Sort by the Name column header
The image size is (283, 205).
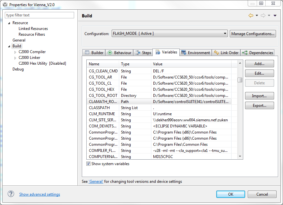point(103,64)
